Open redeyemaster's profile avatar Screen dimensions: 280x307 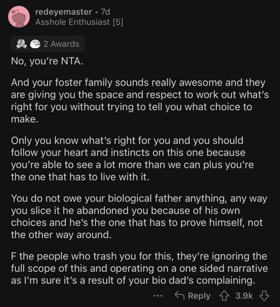click(x=19, y=17)
